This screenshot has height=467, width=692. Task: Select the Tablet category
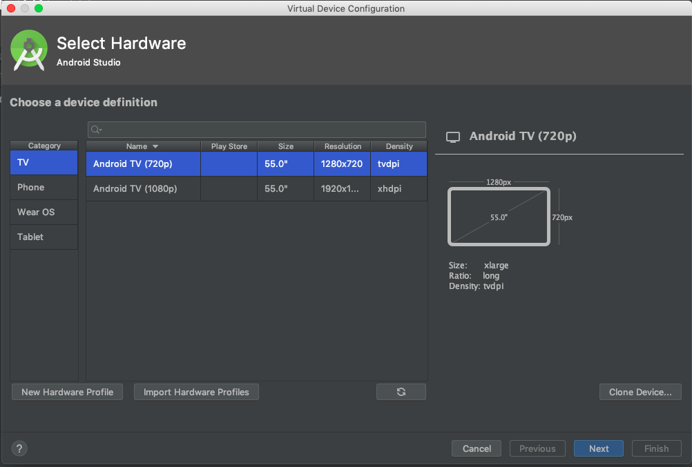click(x=44, y=237)
